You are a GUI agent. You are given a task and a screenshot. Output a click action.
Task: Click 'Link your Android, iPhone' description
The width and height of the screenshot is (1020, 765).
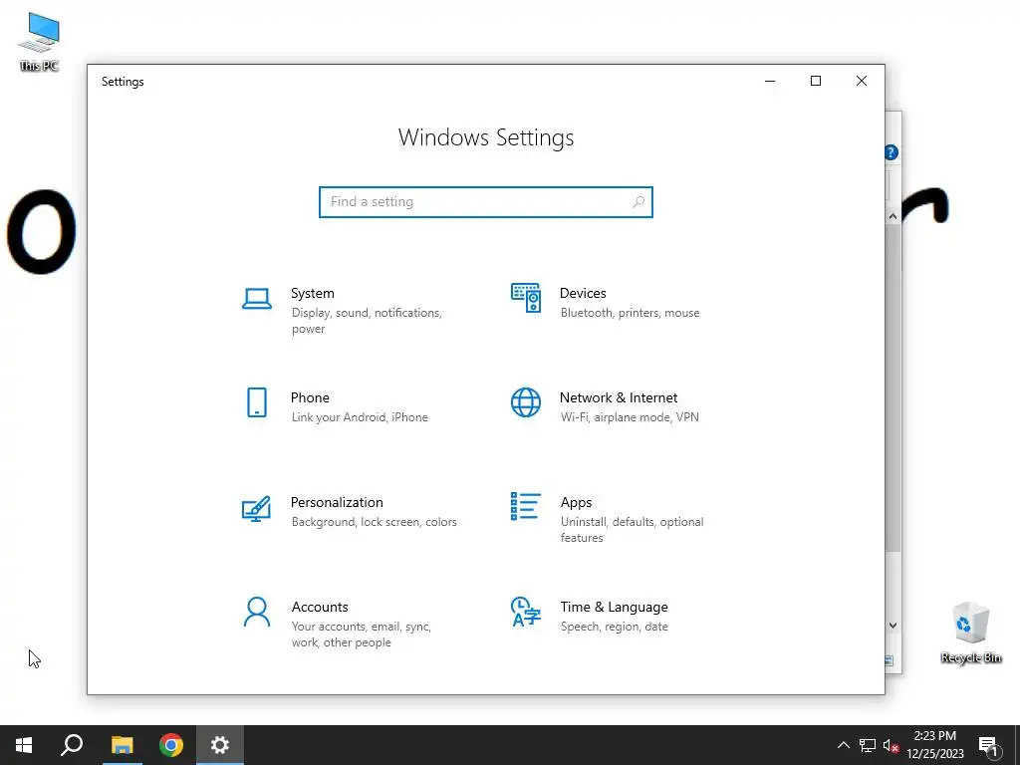click(x=360, y=417)
